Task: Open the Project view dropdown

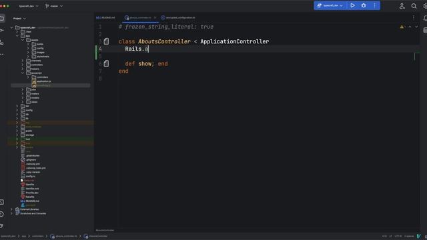Action: [x=19, y=19]
